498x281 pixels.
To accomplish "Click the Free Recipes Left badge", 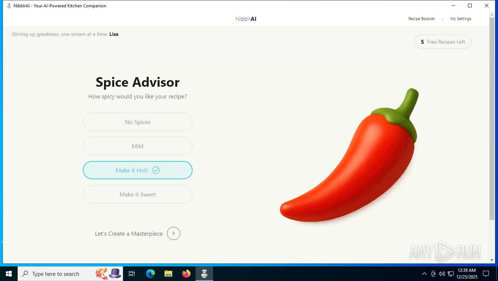I will pyautogui.click(x=443, y=42).
